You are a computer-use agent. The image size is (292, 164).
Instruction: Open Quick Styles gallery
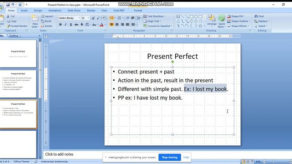click(x=222, y=21)
